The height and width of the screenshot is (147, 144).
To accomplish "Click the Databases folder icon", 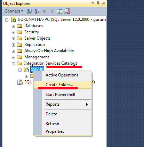I will pyautogui.click(x=19, y=26).
